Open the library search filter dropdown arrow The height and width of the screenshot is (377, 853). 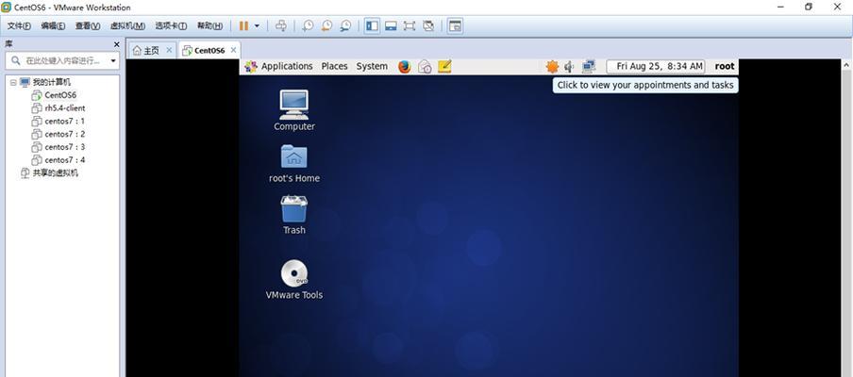click(x=113, y=61)
